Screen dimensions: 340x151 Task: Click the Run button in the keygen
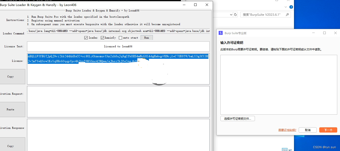pos(147,38)
